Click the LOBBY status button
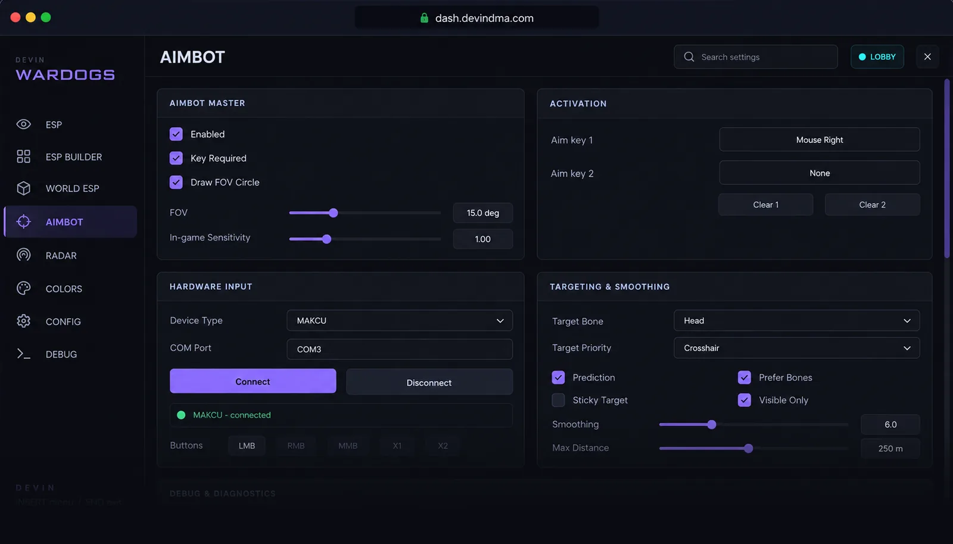Image resolution: width=953 pixels, height=544 pixels. [877, 57]
